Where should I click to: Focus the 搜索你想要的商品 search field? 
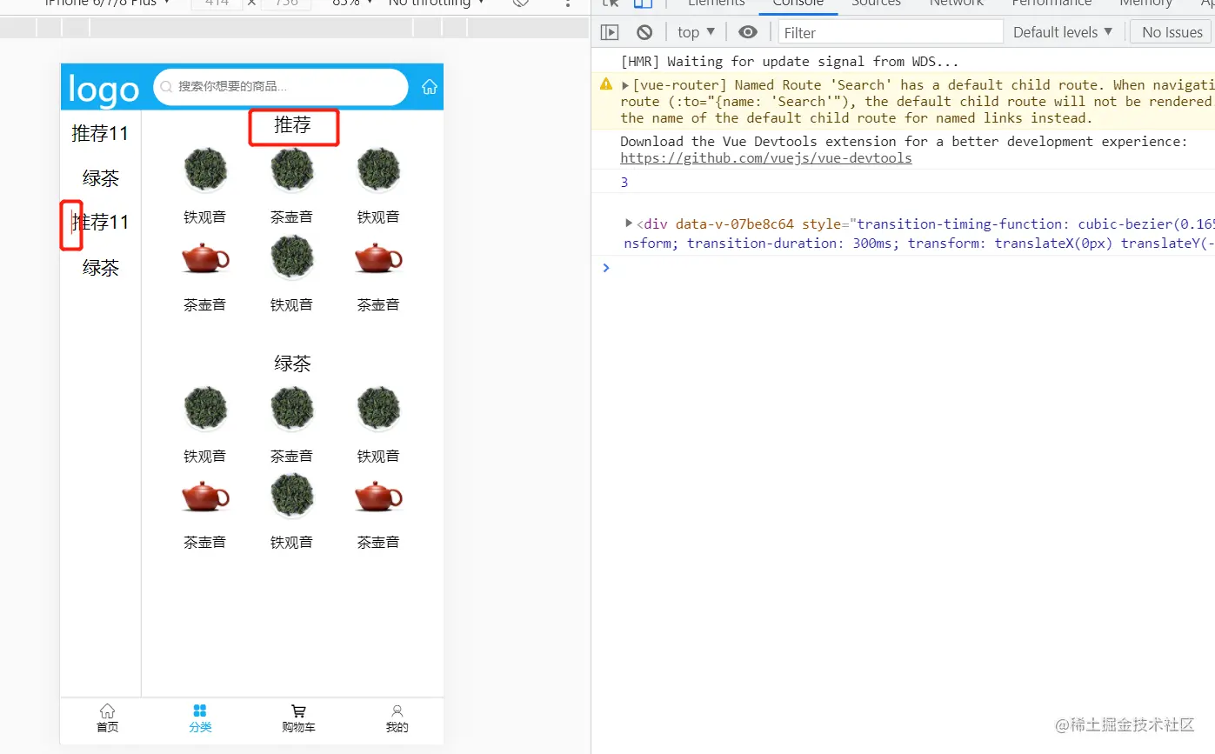pyautogui.click(x=281, y=87)
